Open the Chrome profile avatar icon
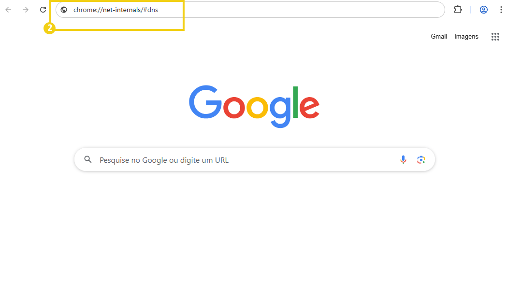 point(483,10)
